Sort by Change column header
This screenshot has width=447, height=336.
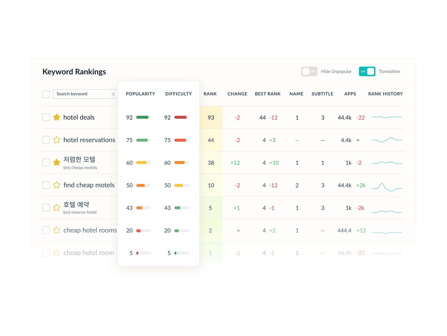point(237,94)
